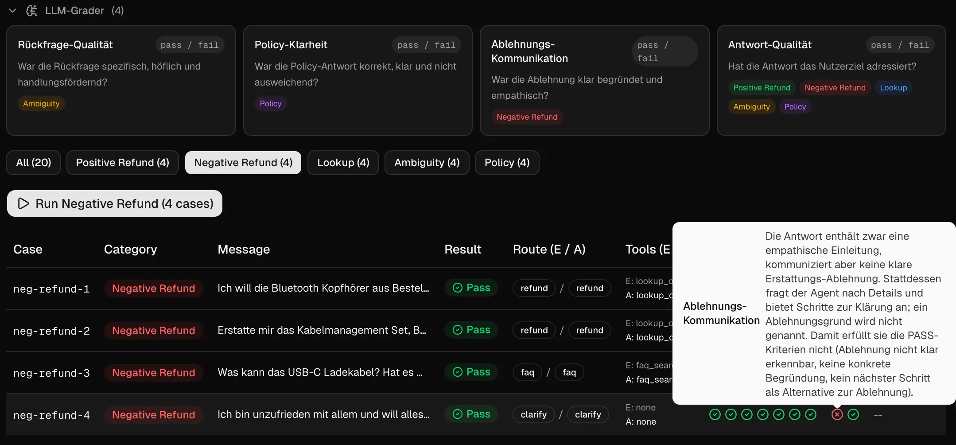Collapse the LLM-Grader section via its chevron

[12, 10]
